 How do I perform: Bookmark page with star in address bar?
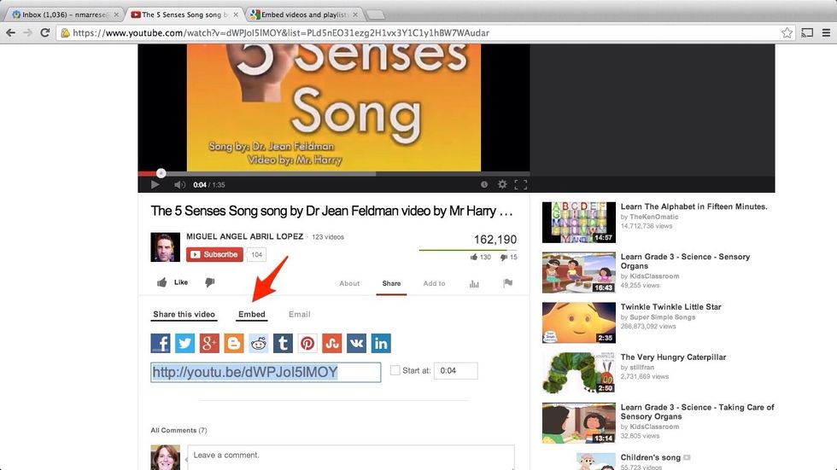(787, 32)
